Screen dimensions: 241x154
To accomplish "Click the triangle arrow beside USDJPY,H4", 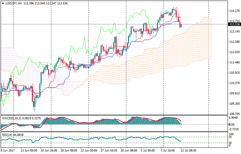I will [x=3, y=3].
